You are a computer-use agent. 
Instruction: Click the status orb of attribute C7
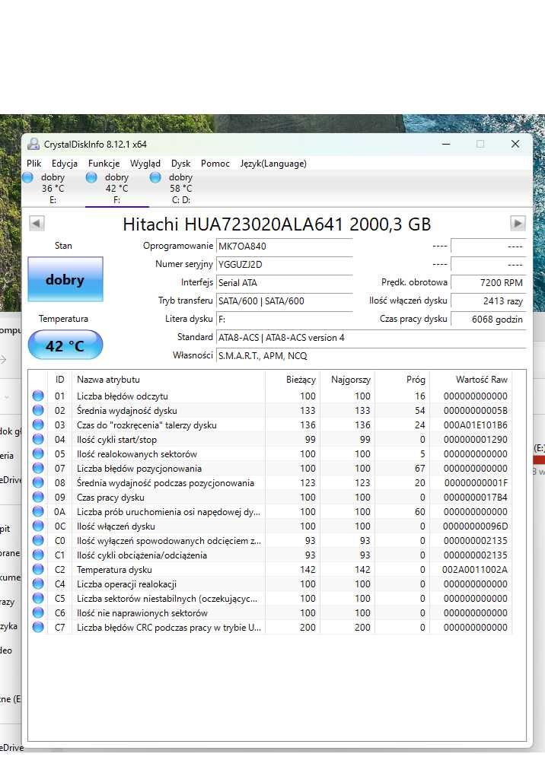(x=38, y=627)
